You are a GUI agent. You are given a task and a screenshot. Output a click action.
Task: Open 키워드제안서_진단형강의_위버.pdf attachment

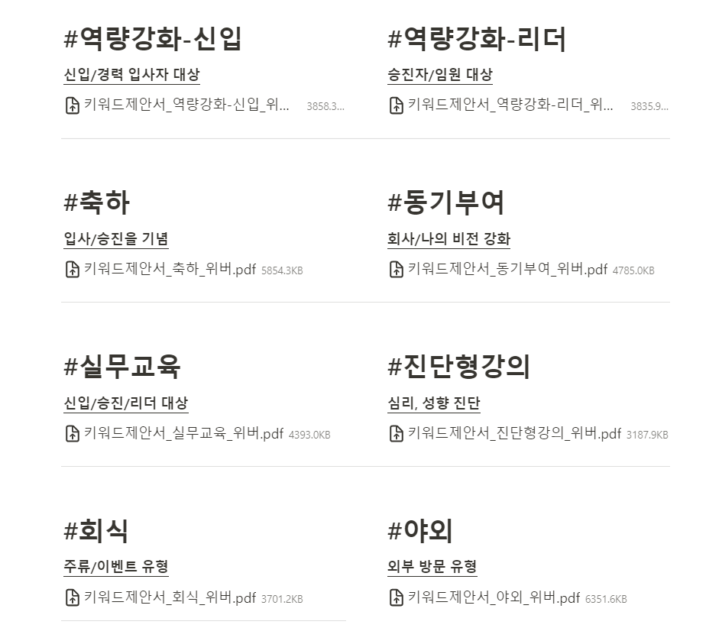[x=514, y=433]
